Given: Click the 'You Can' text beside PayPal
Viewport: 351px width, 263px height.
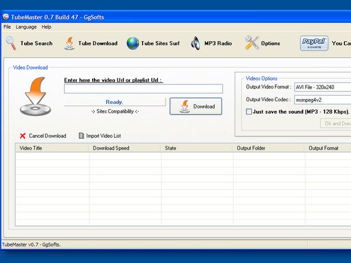Looking at the screenshot, I should (341, 43).
